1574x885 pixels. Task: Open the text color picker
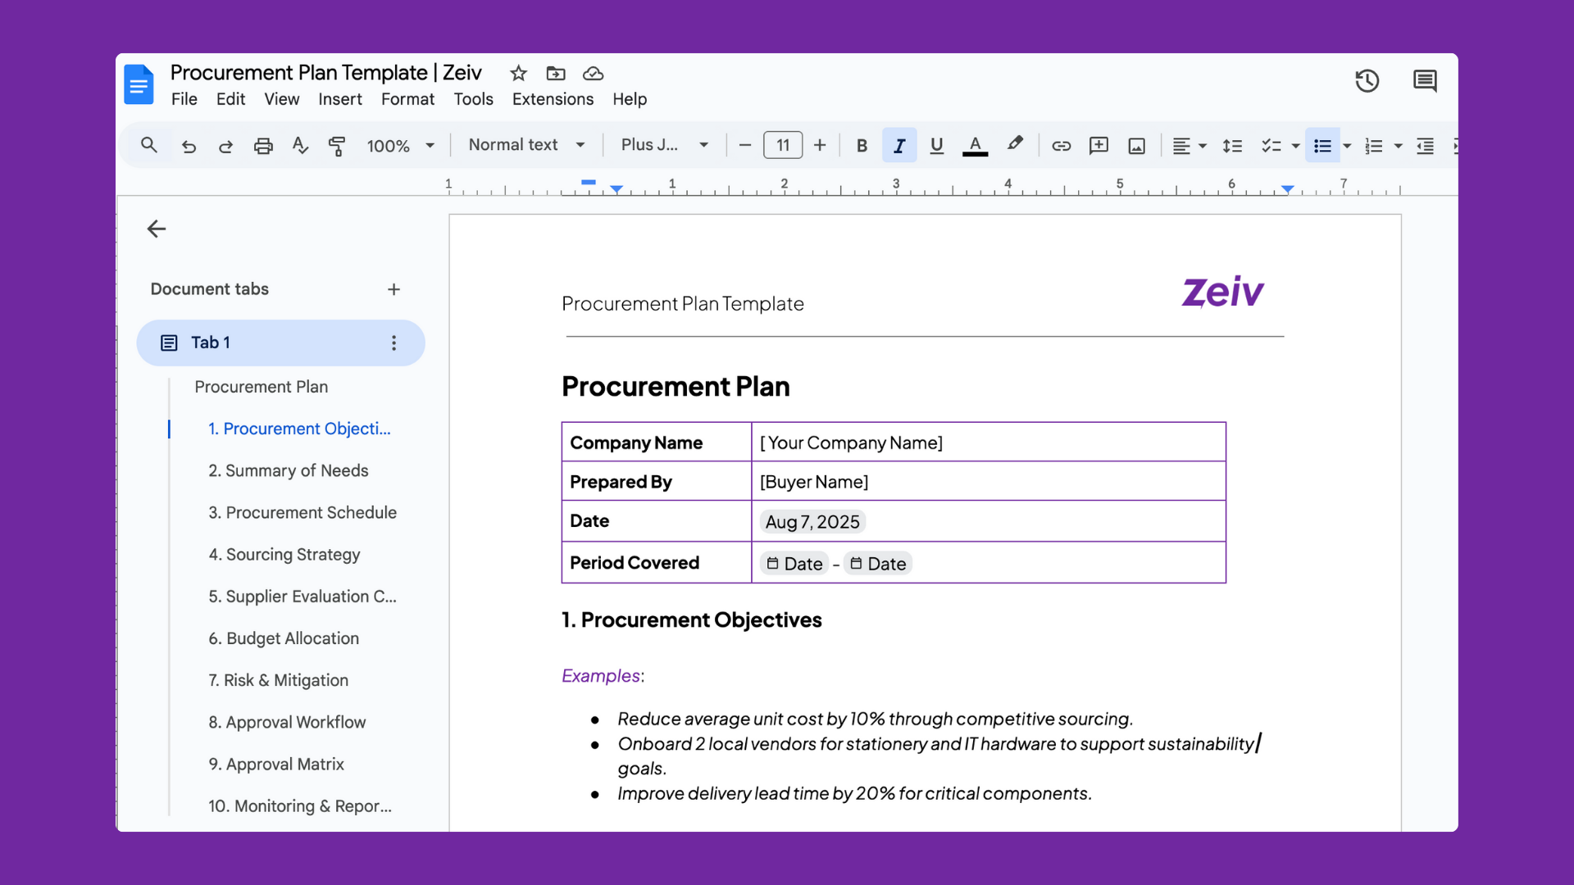[x=975, y=145]
